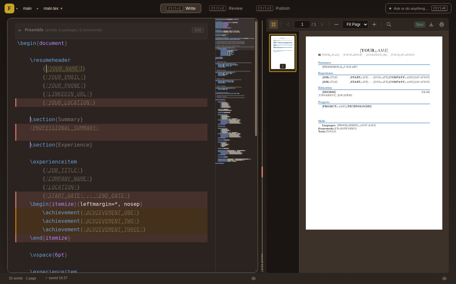Expand the breadcrumb arrow before main
The image size is (456, 284).
pyautogui.click(x=17, y=8)
